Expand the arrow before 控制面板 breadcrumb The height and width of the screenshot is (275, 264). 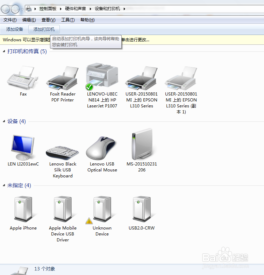coord(35,9)
